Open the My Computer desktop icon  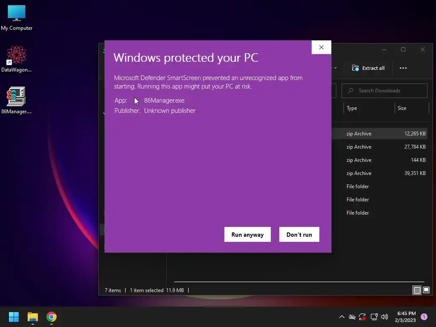click(17, 17)
